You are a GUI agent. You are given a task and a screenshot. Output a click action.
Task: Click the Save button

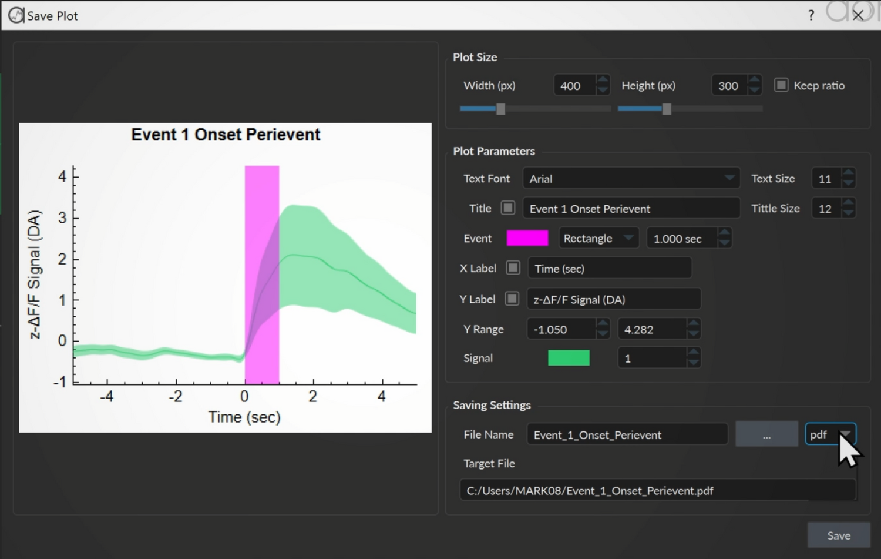point(839,535)
